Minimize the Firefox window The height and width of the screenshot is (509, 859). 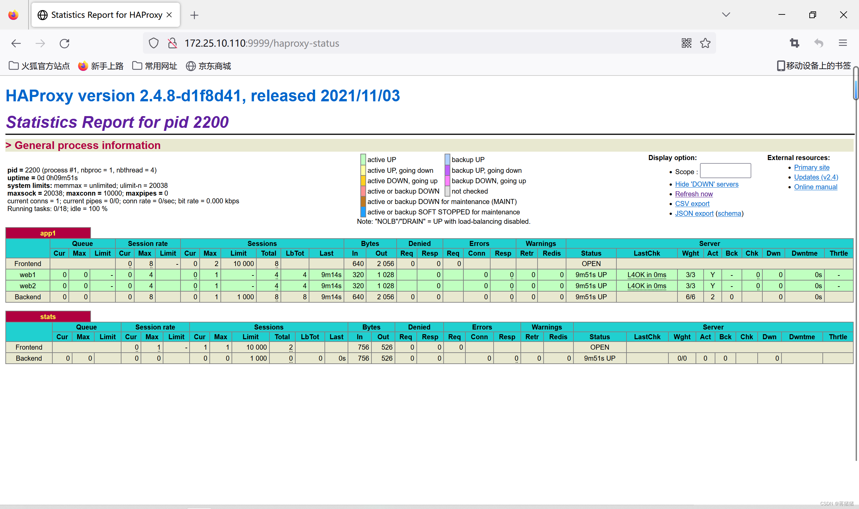point(781,15)
